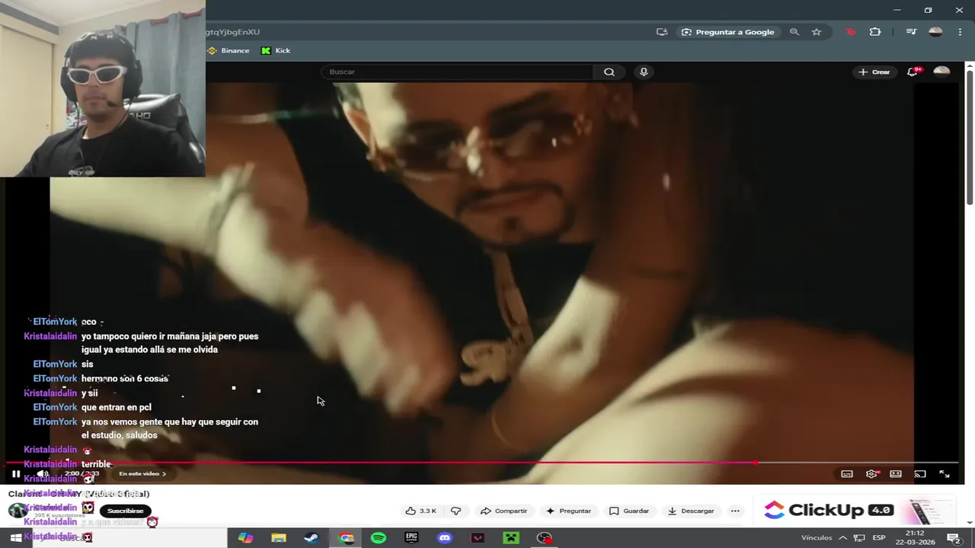Expand hidden system tray icons
The image size is (975, 548).
tap(842, 537)
